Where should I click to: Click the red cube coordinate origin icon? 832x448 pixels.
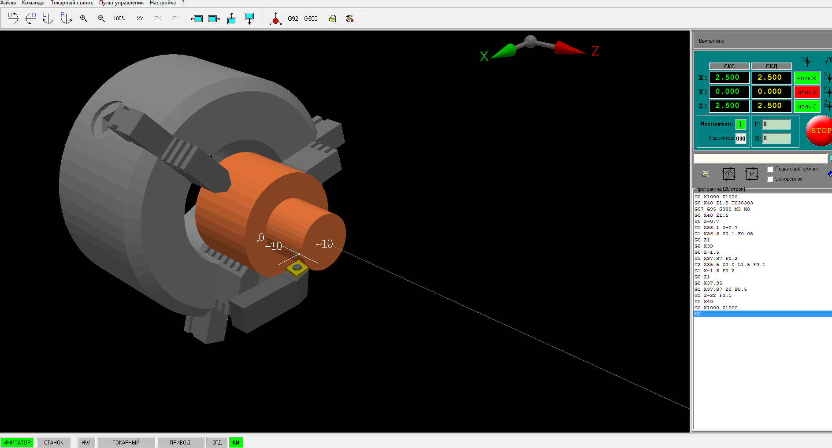tap(275, 19)
